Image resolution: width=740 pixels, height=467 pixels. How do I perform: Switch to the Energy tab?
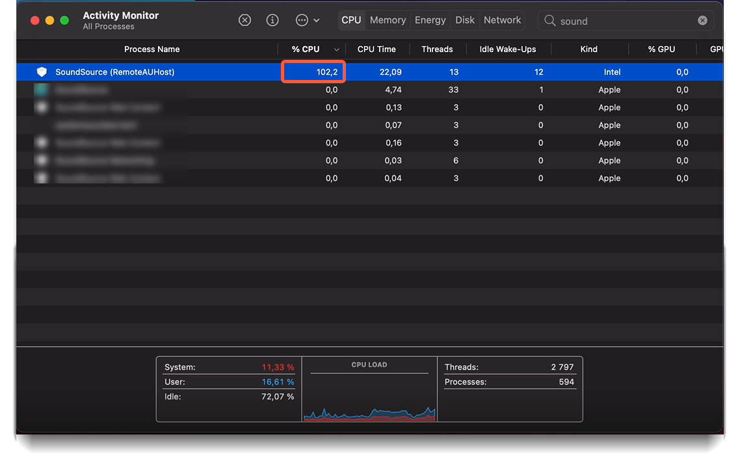point(430,20)
